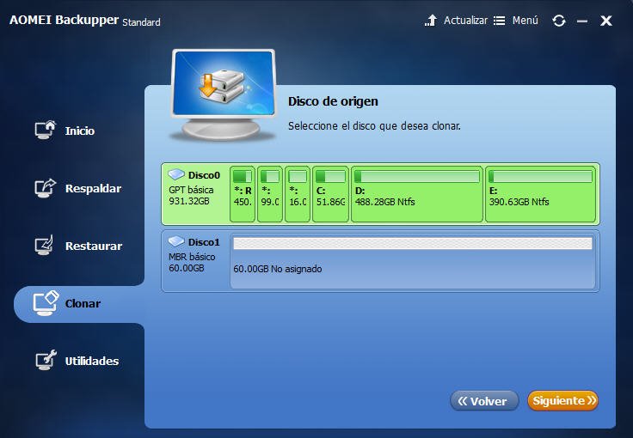Select the D: 488.28GB Ntfs partition
The width and height of the screenshot is (633, 438).
[417, 194]
